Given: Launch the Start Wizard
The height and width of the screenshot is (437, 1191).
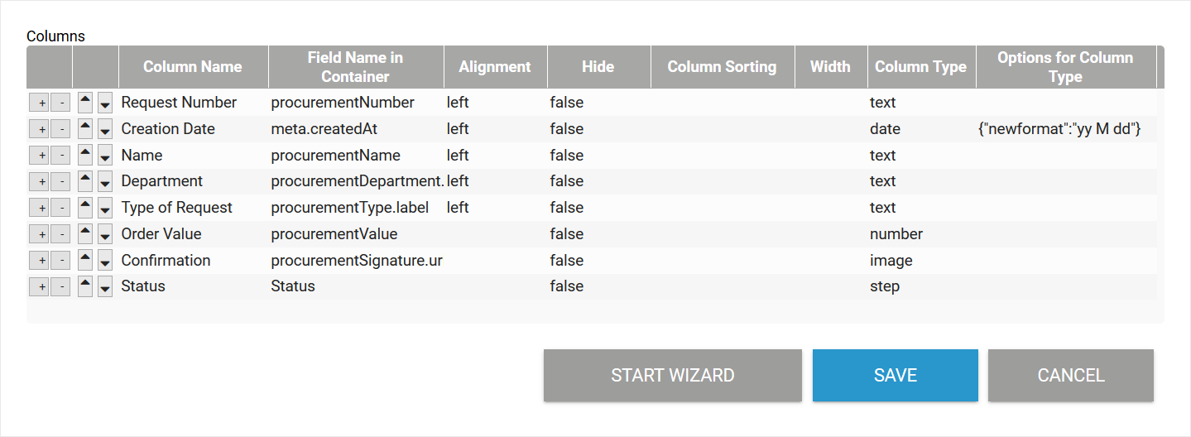Looking at the screenshot, I should pyautogui.click(x=672, y=375).
